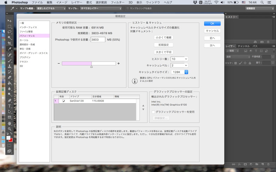Click the History panel camera snapshot icon
The width and height of the screenshot is (276, 172).
point(262,42)
